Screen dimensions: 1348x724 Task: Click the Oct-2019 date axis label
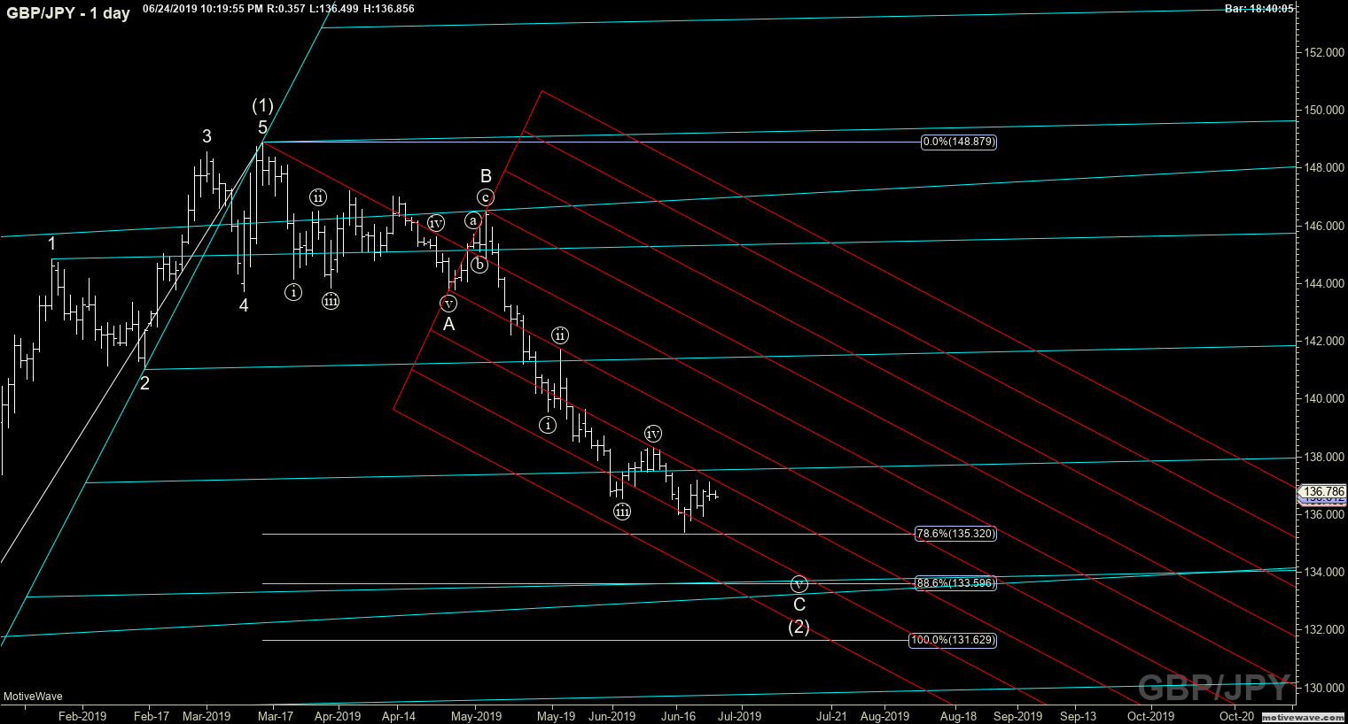1150,716
